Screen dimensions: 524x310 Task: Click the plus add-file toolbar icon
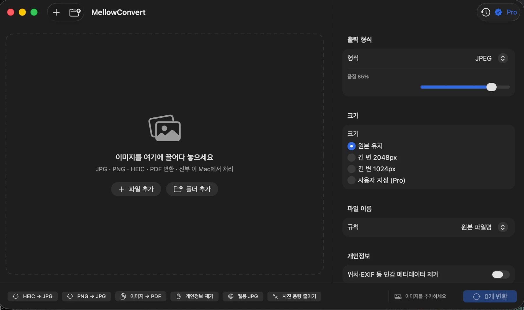click(x=56, y=12)
